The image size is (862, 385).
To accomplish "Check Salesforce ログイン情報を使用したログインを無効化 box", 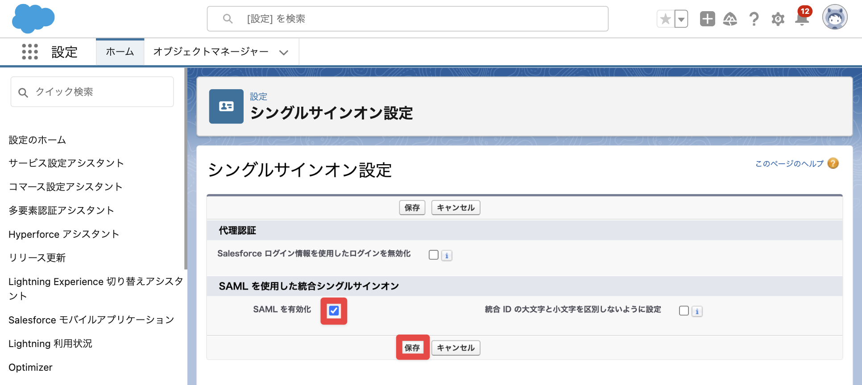I will (x=433, y=255).
